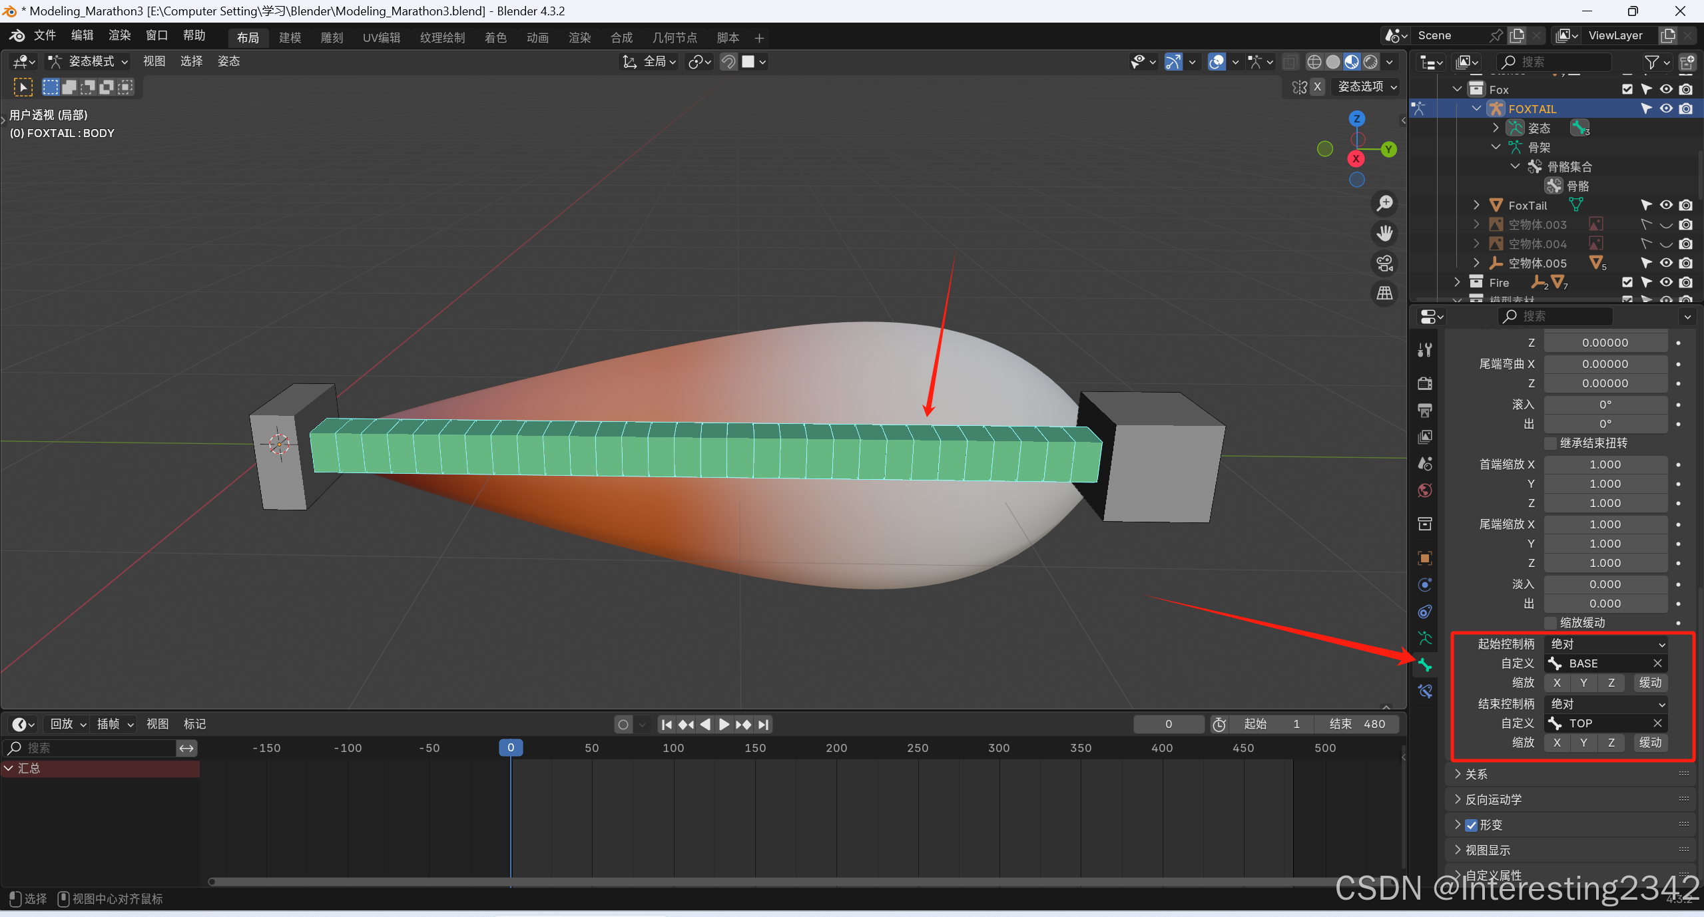The image size is (1704, 917).
Task: Open the Tool properties tab icon
Action: 1424,350
